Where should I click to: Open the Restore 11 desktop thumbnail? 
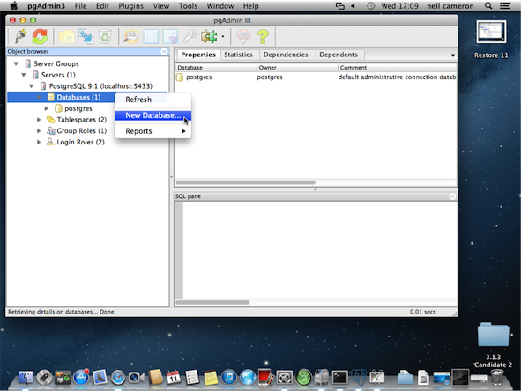[x=491, y=32]
